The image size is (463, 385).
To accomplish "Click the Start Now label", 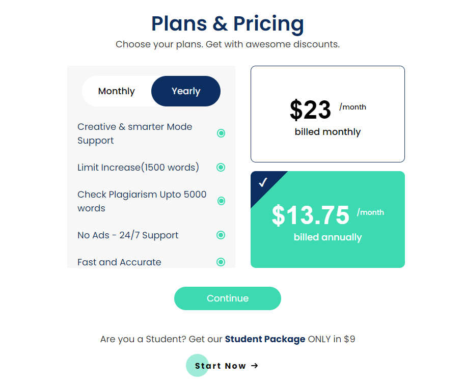I will [x=220, y=366].
